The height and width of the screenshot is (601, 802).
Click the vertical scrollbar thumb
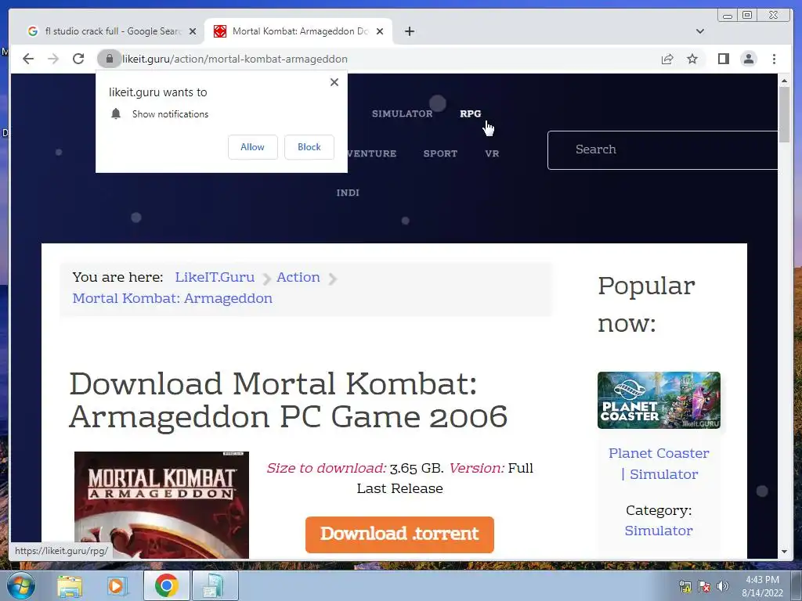tap(784, 115)
